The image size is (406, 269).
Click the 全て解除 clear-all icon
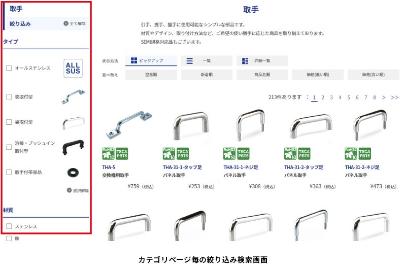click(66, 23)
